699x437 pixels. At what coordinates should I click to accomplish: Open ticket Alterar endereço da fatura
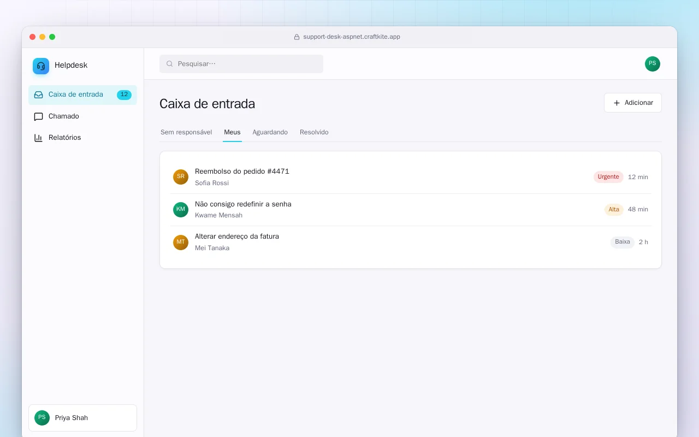tap(237, 237)
